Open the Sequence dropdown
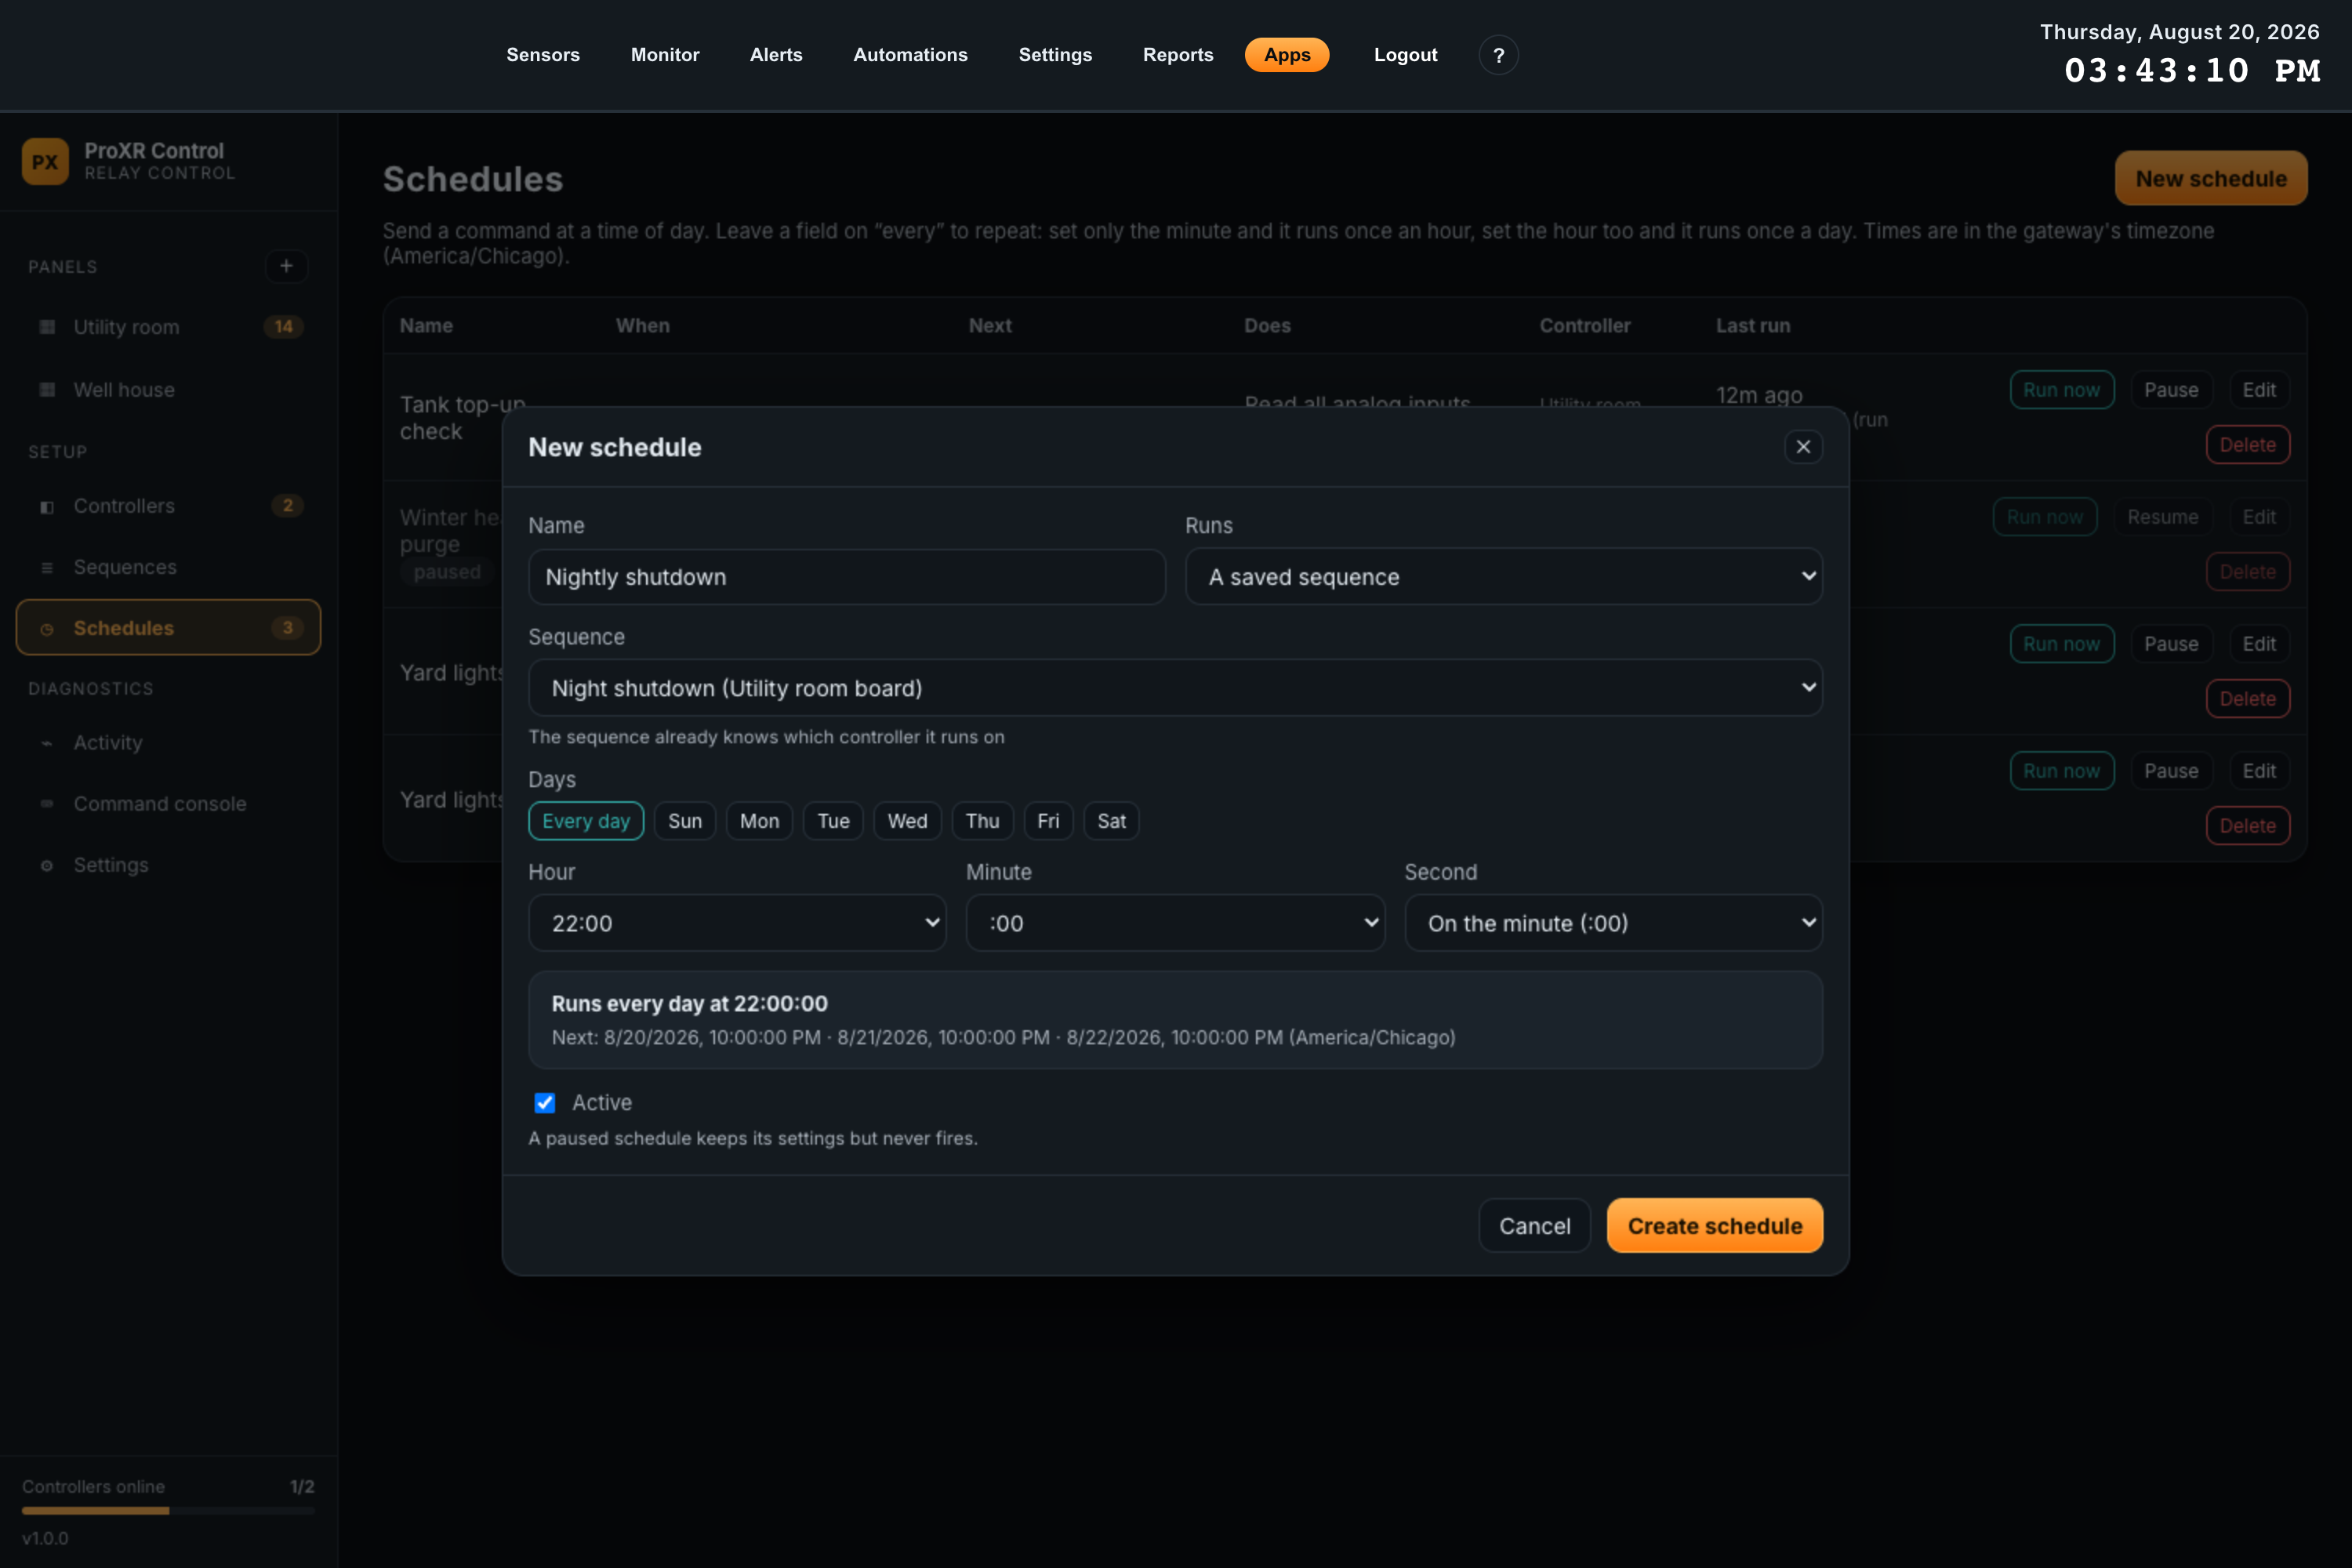 (x=1175, y=688)
